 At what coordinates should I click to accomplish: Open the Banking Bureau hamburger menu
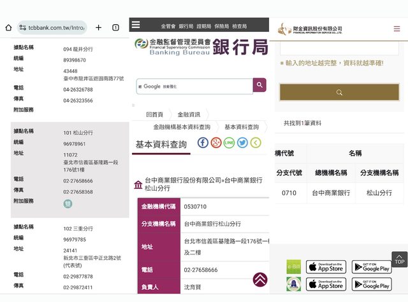click(x=135, y=25)
